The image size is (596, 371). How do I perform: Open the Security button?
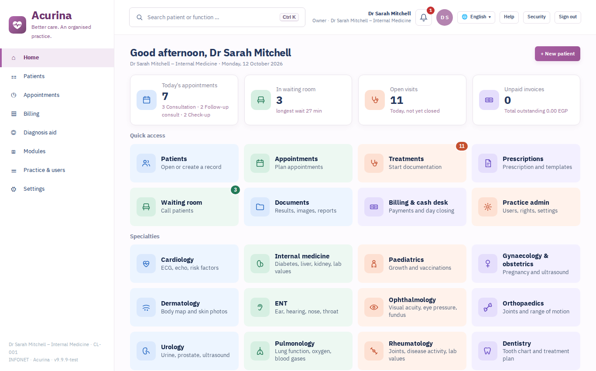tap(537, 17)
